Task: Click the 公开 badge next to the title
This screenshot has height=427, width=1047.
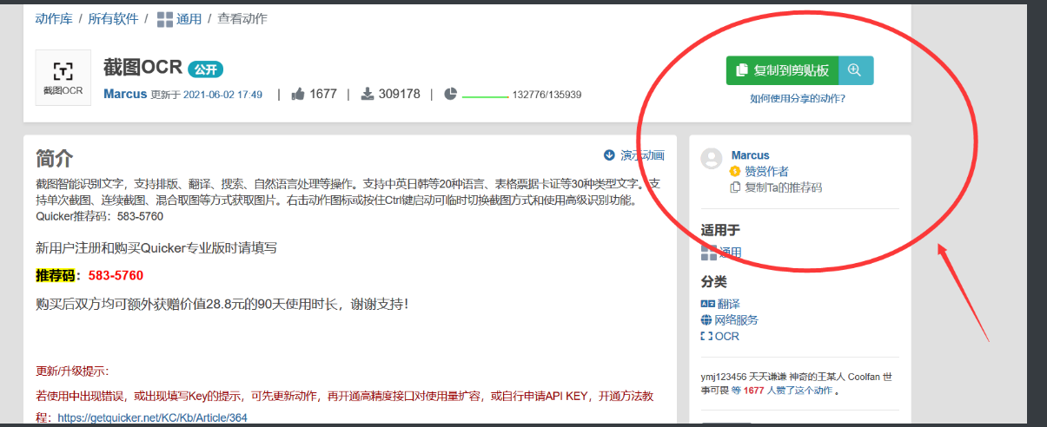Action: click(205, 69)
